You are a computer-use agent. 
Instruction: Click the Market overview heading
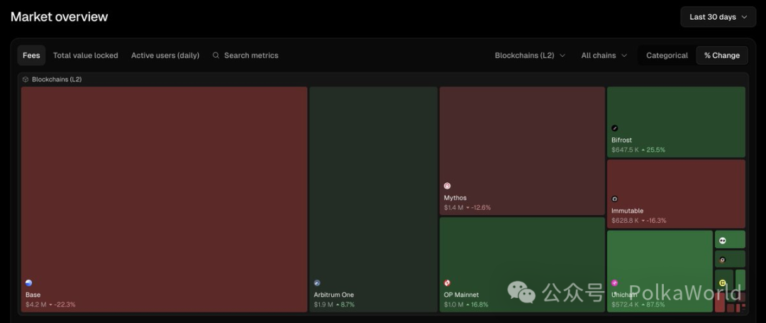coord(59,16)
